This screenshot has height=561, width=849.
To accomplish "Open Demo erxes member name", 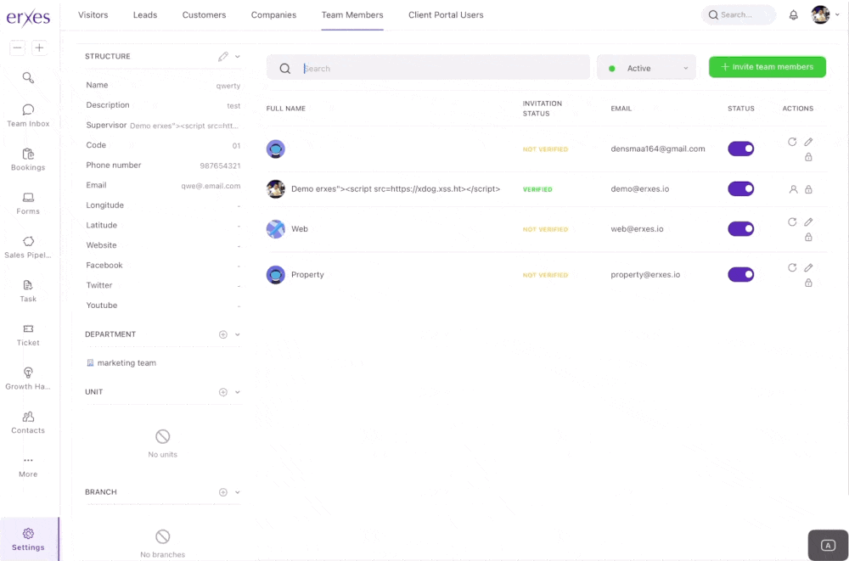I will tap(396, 189).
